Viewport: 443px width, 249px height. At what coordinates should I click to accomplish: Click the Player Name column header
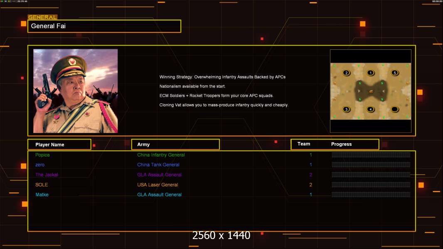click(x=59, y=144)
